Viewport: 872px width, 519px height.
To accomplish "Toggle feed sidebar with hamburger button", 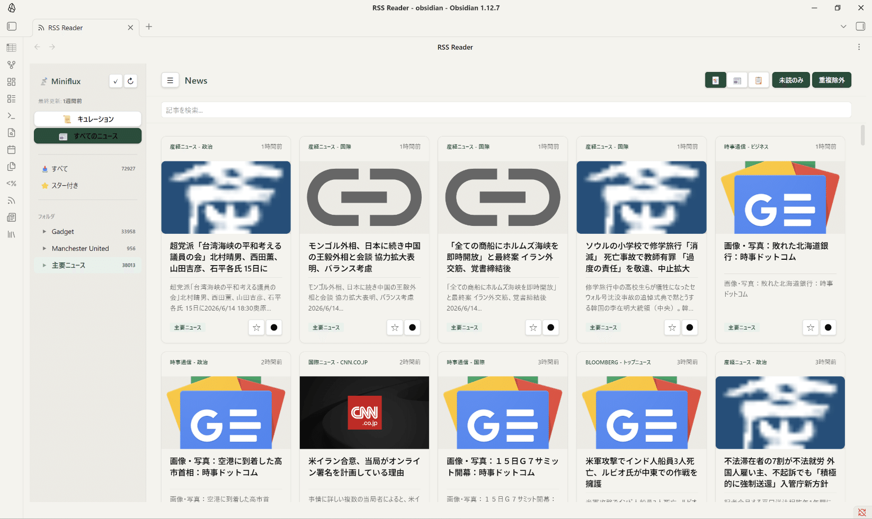I will (x=170, y=80).
